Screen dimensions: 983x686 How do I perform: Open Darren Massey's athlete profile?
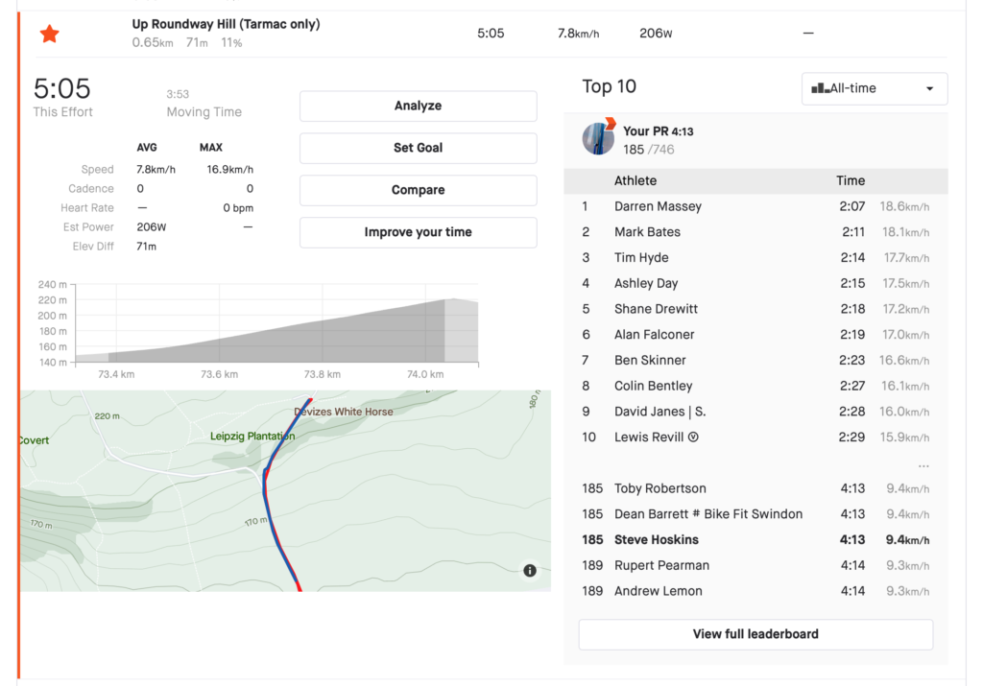pyautogui.click(x=658, y=206)
